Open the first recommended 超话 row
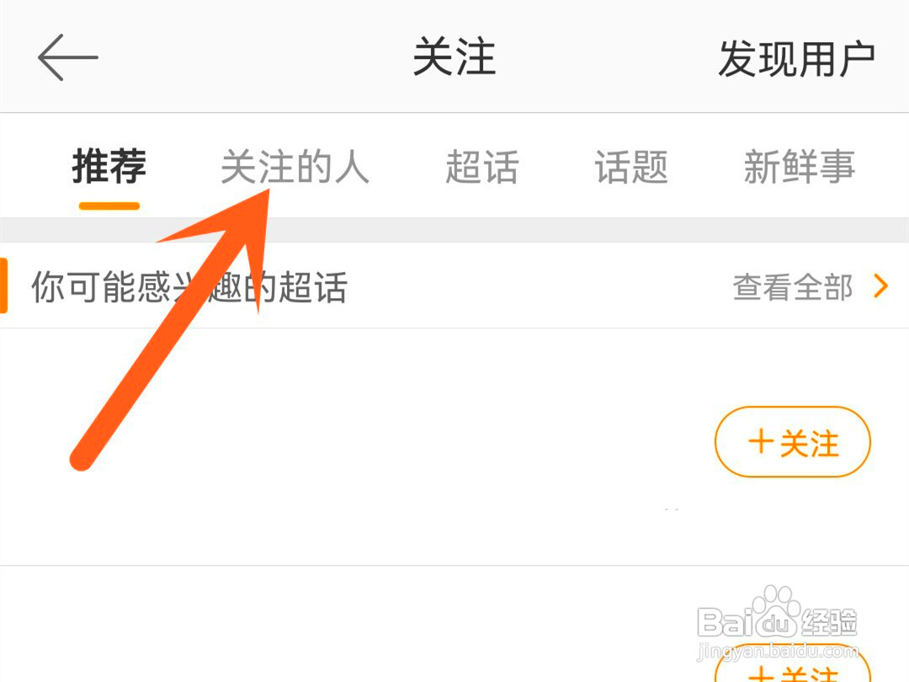This screenshot has height=682, width=909. coord(454,446)
